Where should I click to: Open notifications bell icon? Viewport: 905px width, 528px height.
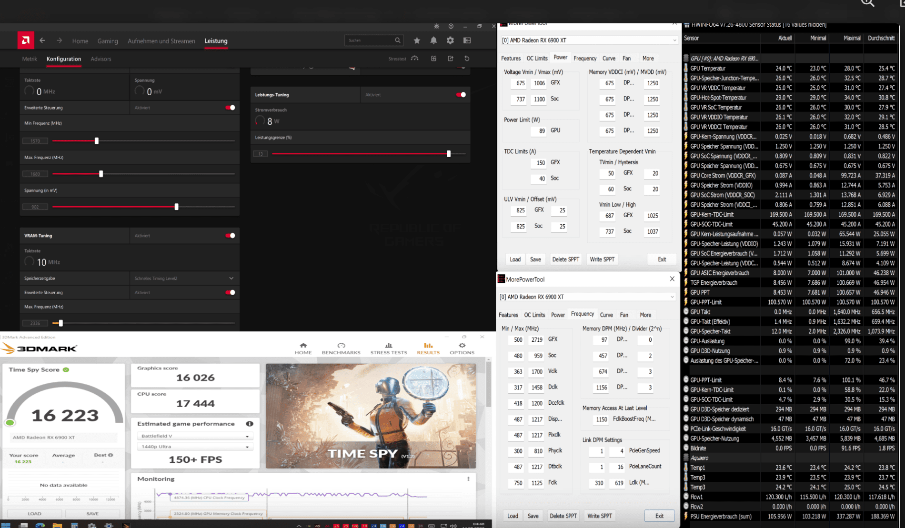[433, 40]
